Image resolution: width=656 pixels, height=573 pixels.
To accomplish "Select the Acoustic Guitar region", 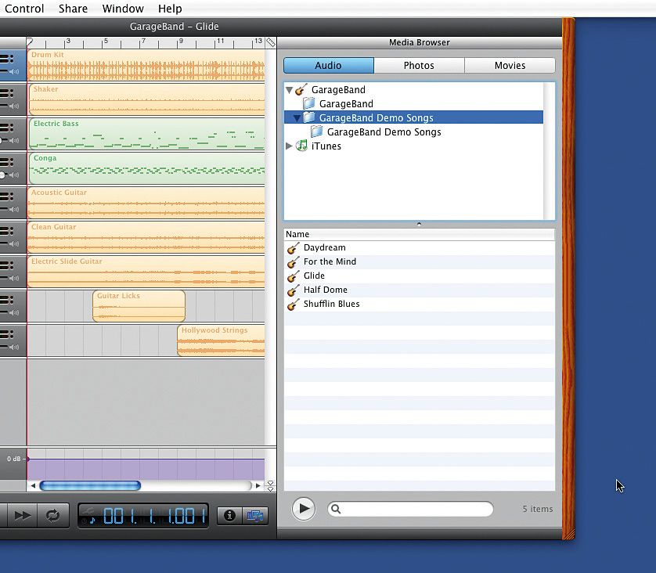I will 146,203.
